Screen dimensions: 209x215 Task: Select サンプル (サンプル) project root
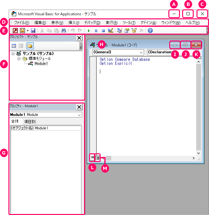(x=38, y=54)
